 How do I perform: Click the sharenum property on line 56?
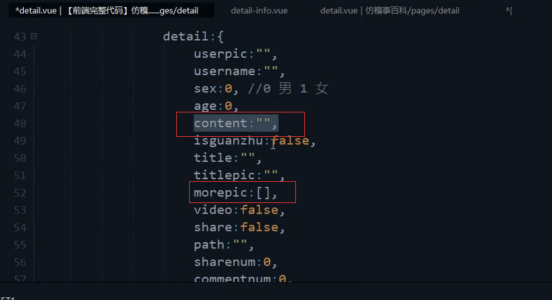225,262
